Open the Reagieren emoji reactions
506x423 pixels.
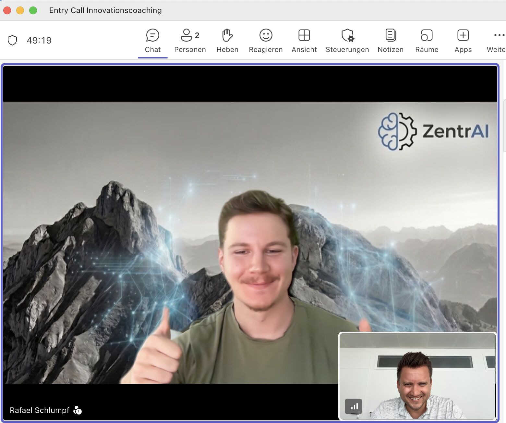pyautogui.click(x=266, y=41)
